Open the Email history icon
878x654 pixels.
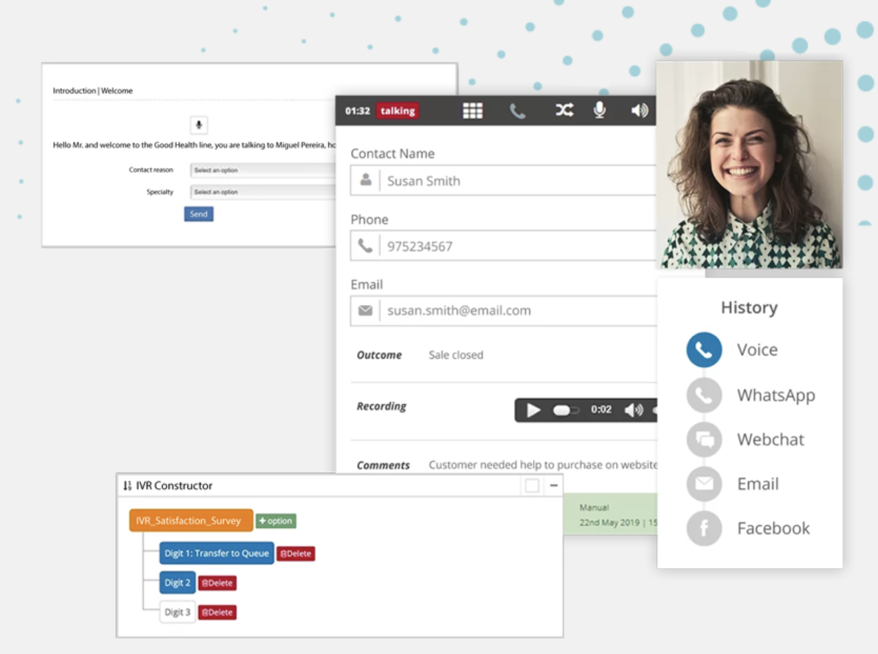(704, 484)
